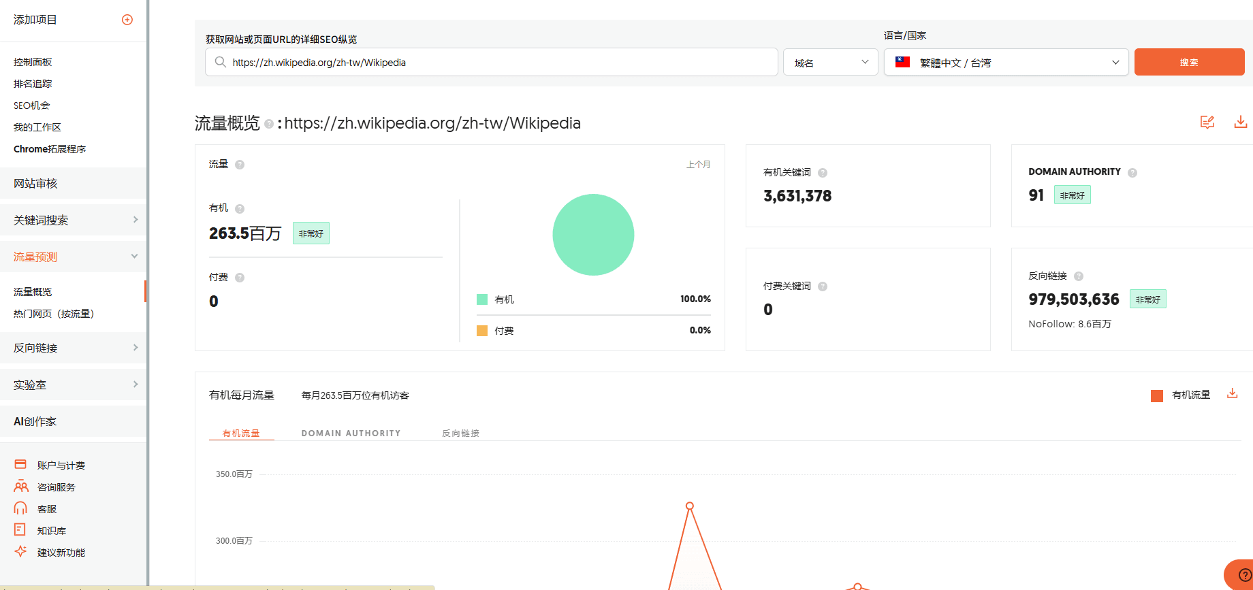
Task: Click the green 有机 legend swatch
Action: (482, 299)
